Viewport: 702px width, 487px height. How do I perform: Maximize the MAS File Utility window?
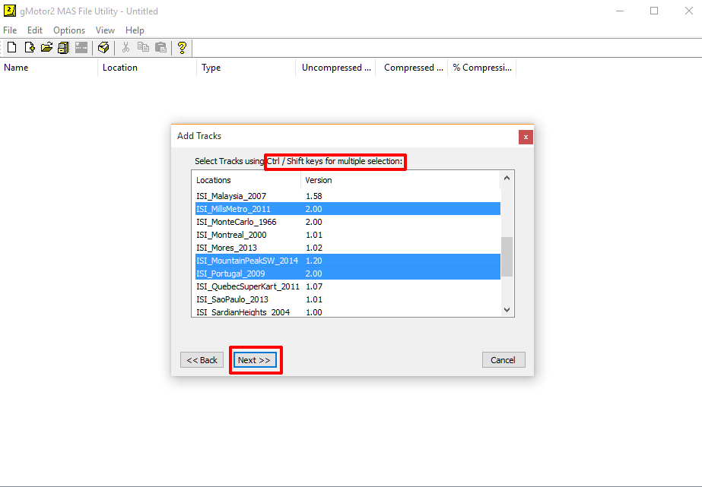tap(654, 11)
